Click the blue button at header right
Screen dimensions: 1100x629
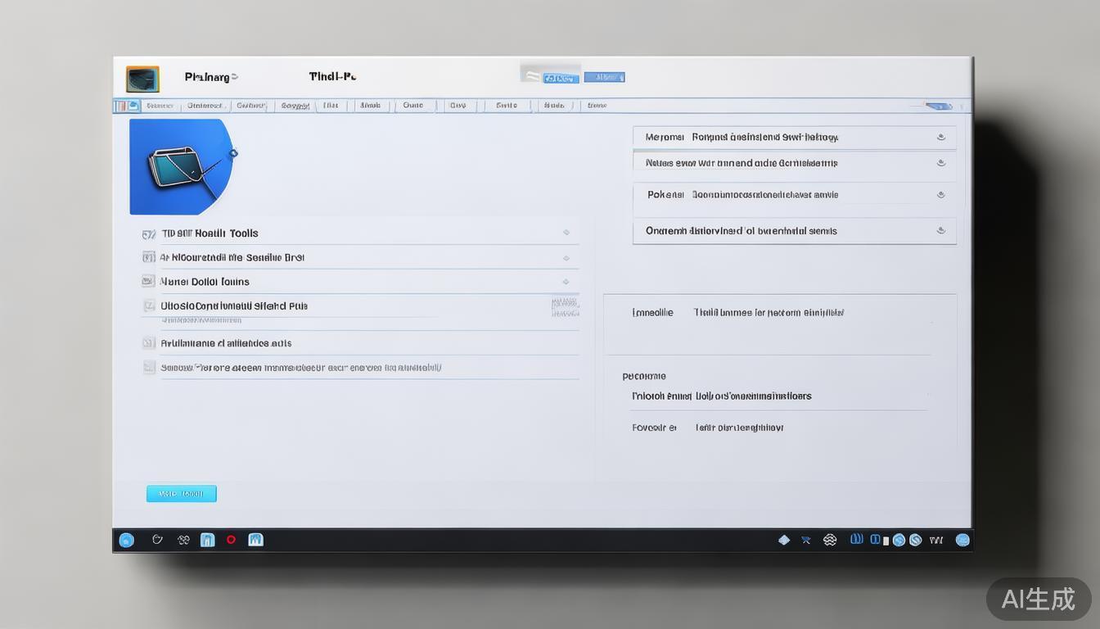(606, 77)
